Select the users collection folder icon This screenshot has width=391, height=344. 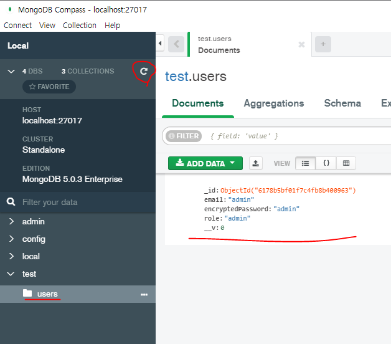click(27, 293)
